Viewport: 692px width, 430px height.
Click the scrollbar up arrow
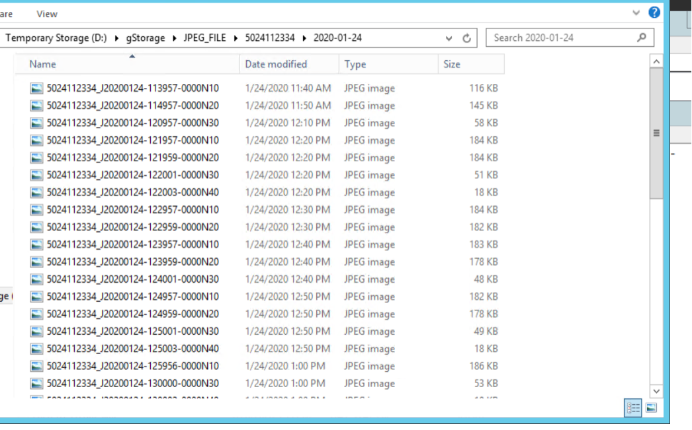pyautogui.click(x=656, y=61)
